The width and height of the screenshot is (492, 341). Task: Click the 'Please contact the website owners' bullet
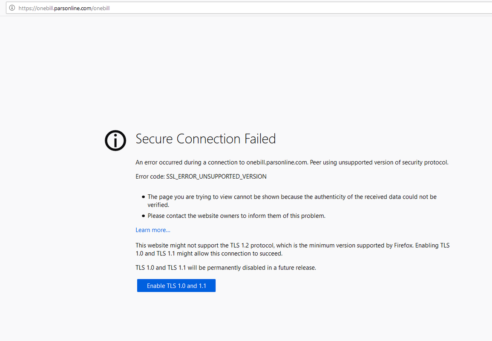tap(236, 216)
